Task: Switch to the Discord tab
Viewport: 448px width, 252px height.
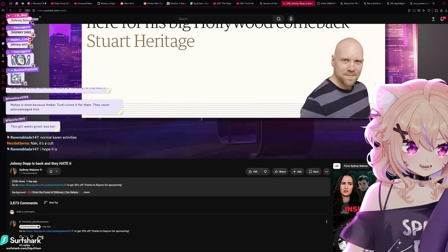Action: [x=37, y=3]
